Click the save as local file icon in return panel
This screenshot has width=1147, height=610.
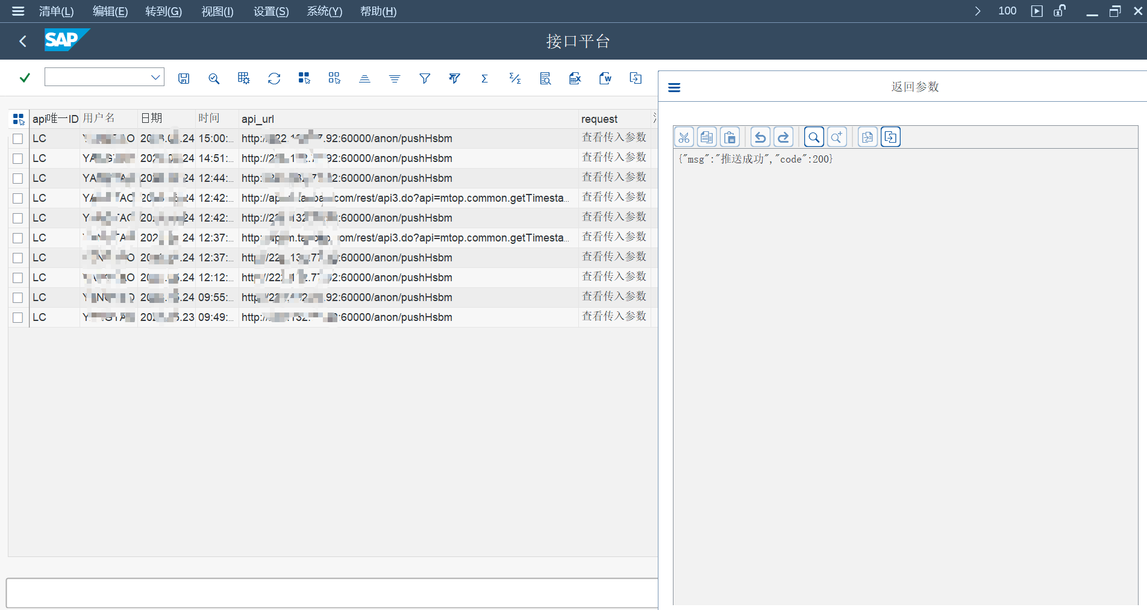(x=890, y=137)
